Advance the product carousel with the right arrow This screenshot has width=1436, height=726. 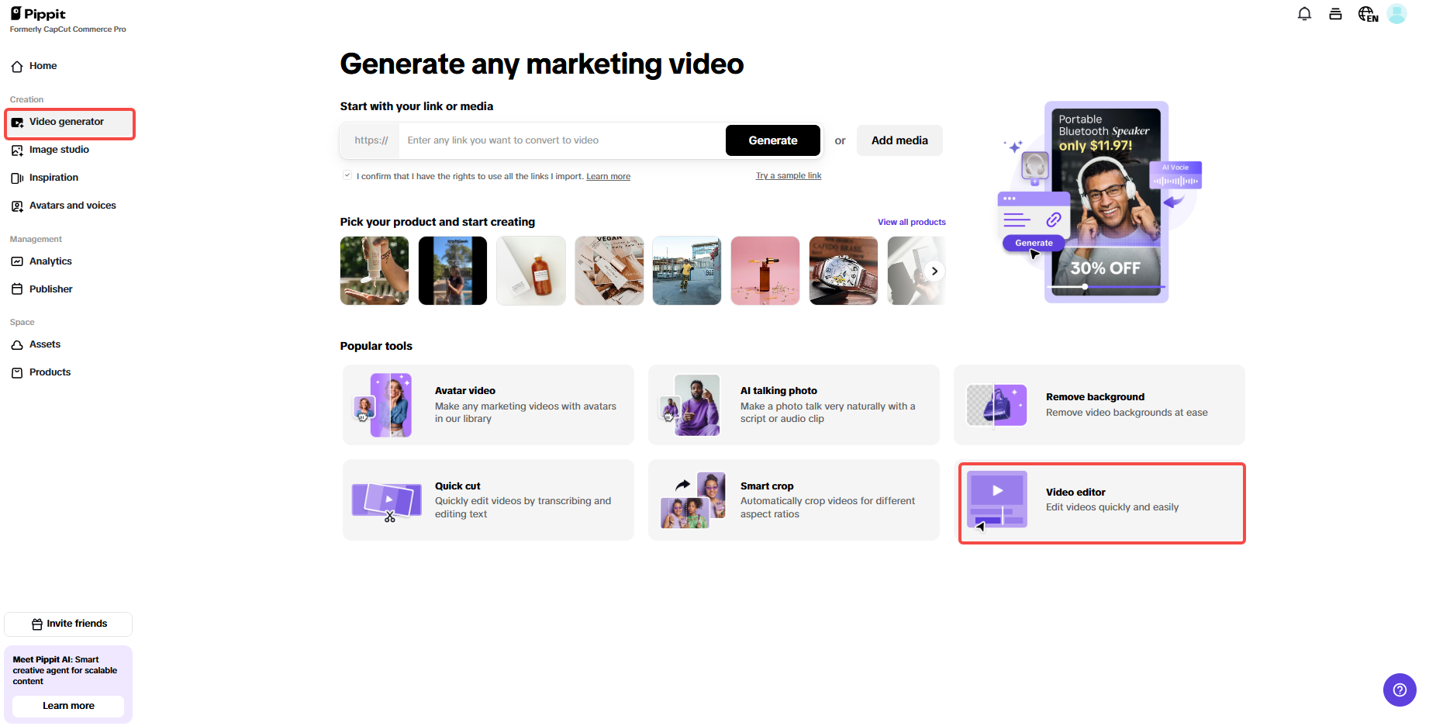[x=934, y=271]
